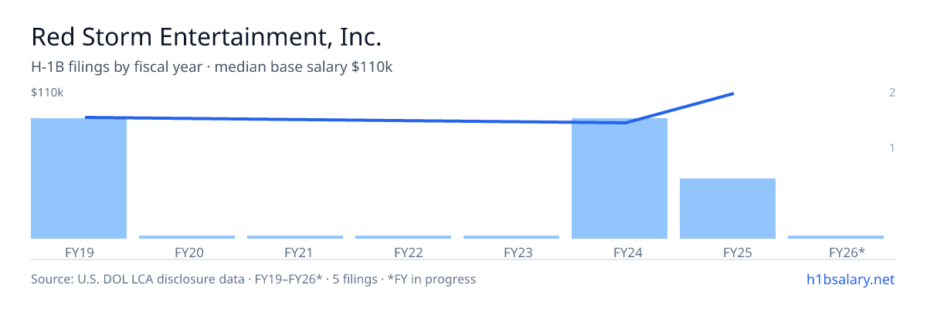Select the small FY21 bar
927x309 pixels.
pyautogui.click(x=295, y=237)
